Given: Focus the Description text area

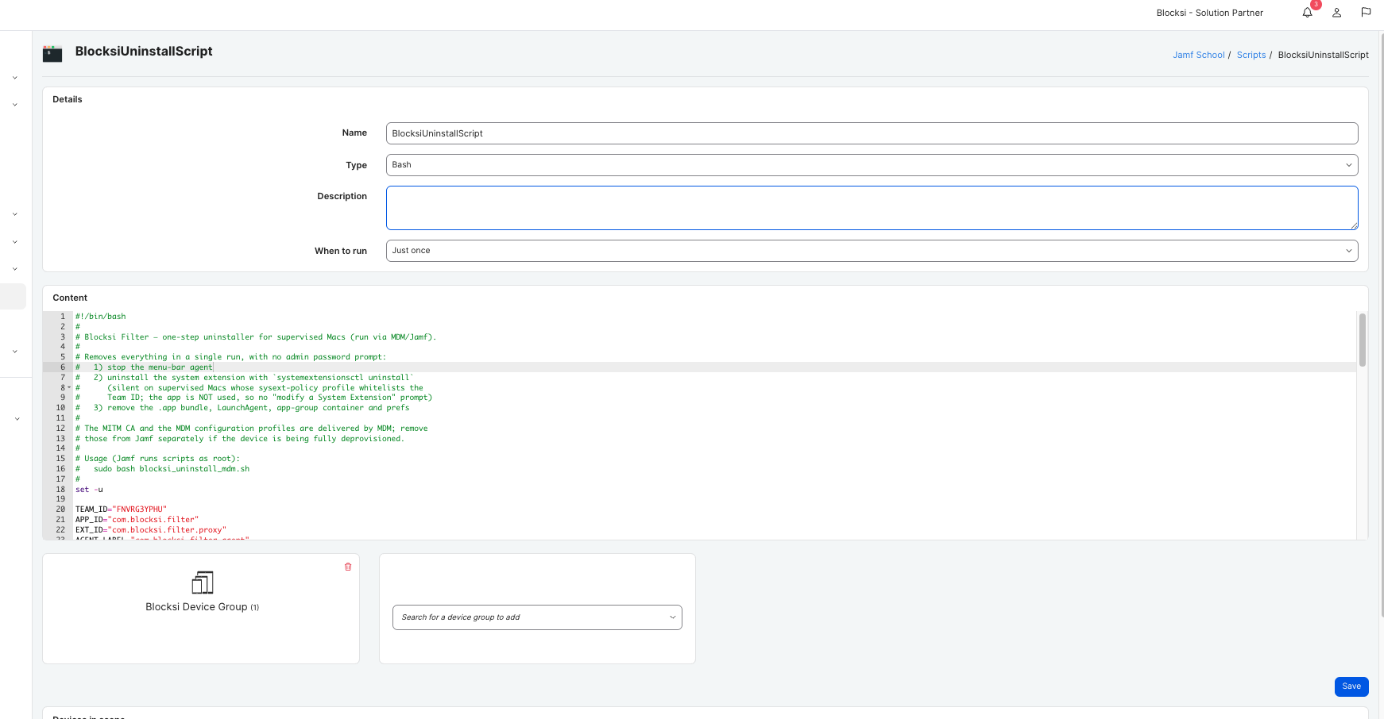Looking at the screenshot, I should pos(872,208).
